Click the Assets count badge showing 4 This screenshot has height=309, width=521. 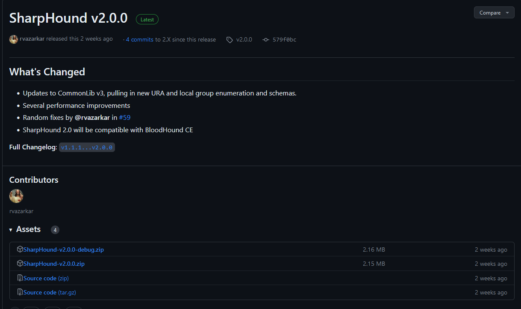click(55, 230)
